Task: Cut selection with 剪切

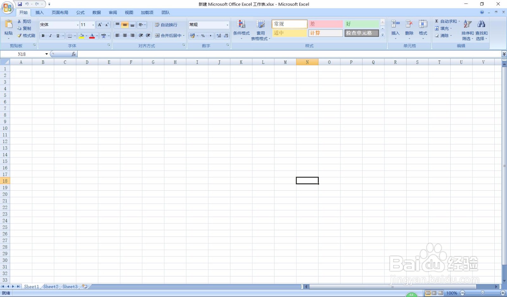Action: click(24, 21)
